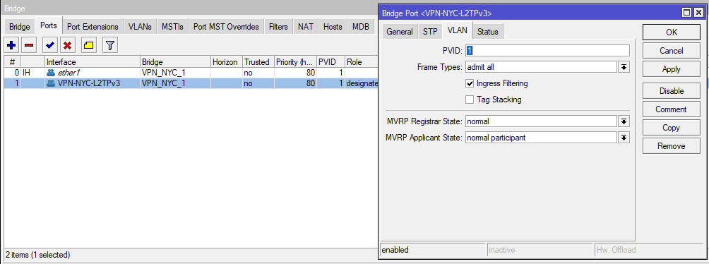Sort by Interface column header
709x264 pixels.
[93, 62]
